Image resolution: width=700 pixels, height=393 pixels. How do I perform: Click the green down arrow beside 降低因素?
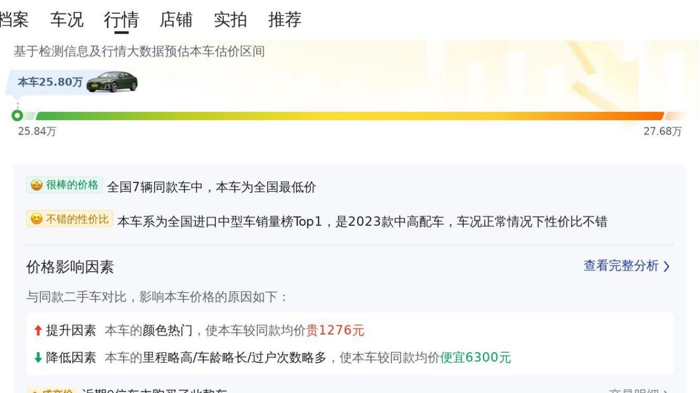pyautogui.click(x=37, y=358)
